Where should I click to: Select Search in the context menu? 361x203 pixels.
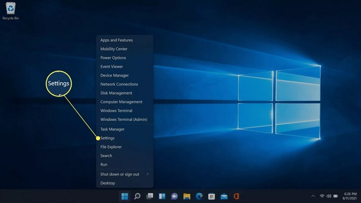(x=125, y=156)
